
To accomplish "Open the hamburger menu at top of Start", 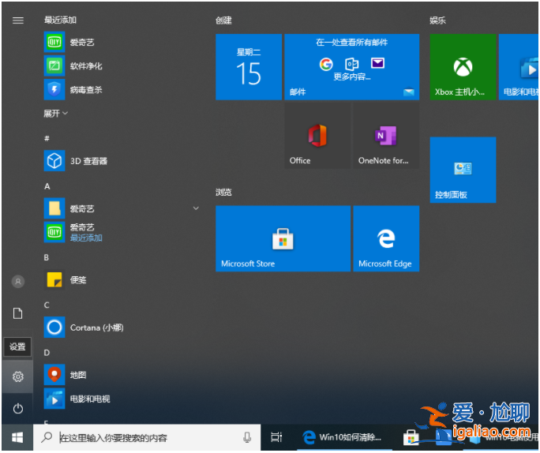I will point(18,21).
